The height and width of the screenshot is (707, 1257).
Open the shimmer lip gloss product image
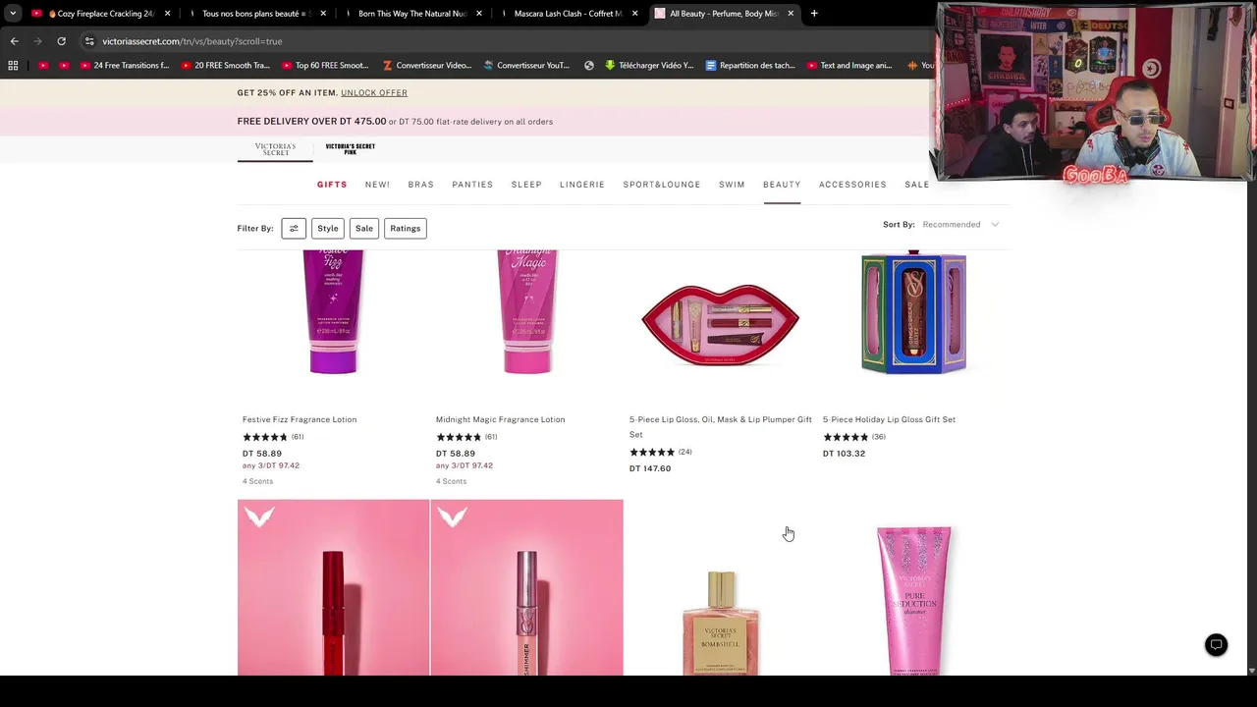(526, 587)
